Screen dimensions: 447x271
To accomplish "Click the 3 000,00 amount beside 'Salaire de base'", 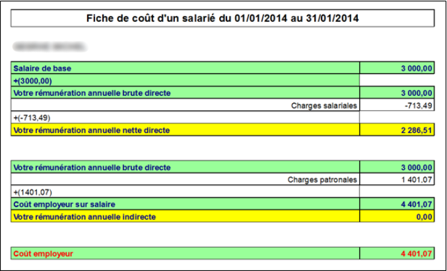I will tap(416, 68).
